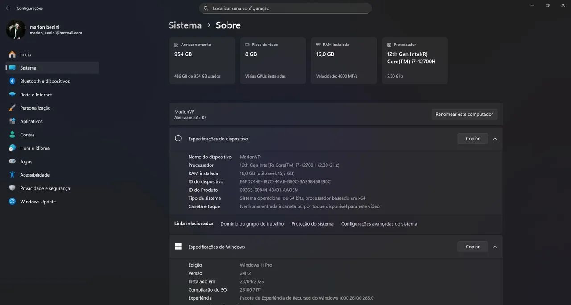571x305 pixels.
Task: Open Bluetooth e dispositivos settings
Action: [46, 81]
